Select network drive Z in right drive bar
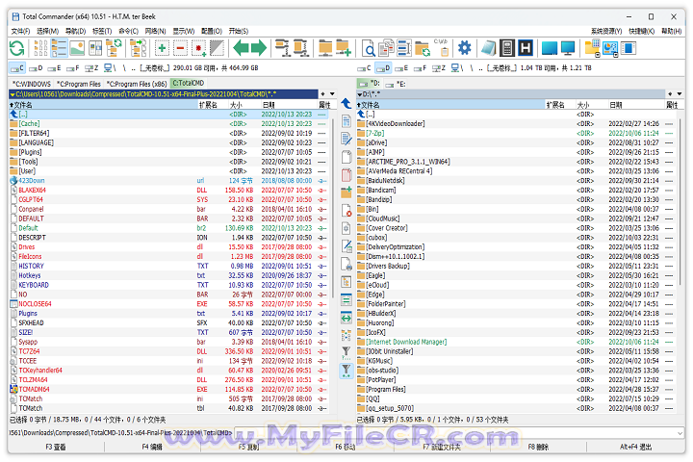The width and height of the screenshot is (693, 462). pyautogui.click(x=439, y=68)
